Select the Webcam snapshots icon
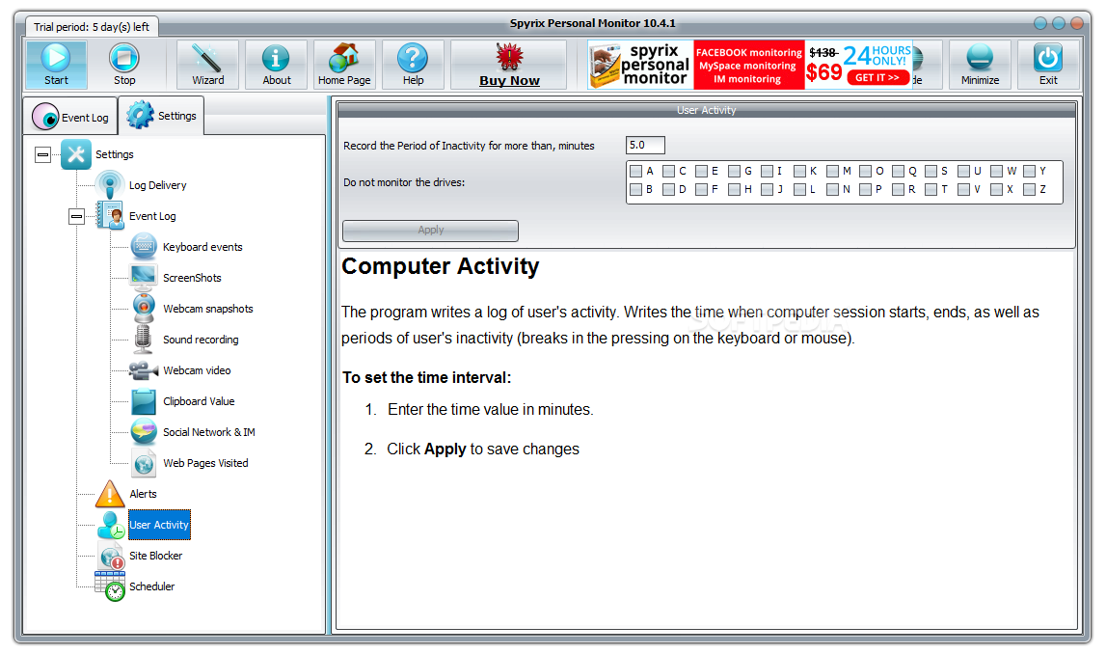 point(144,309)
